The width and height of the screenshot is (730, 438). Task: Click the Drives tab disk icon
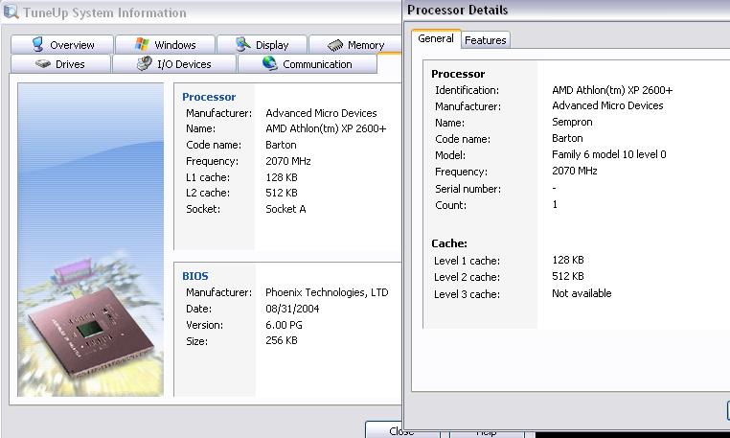43,64
